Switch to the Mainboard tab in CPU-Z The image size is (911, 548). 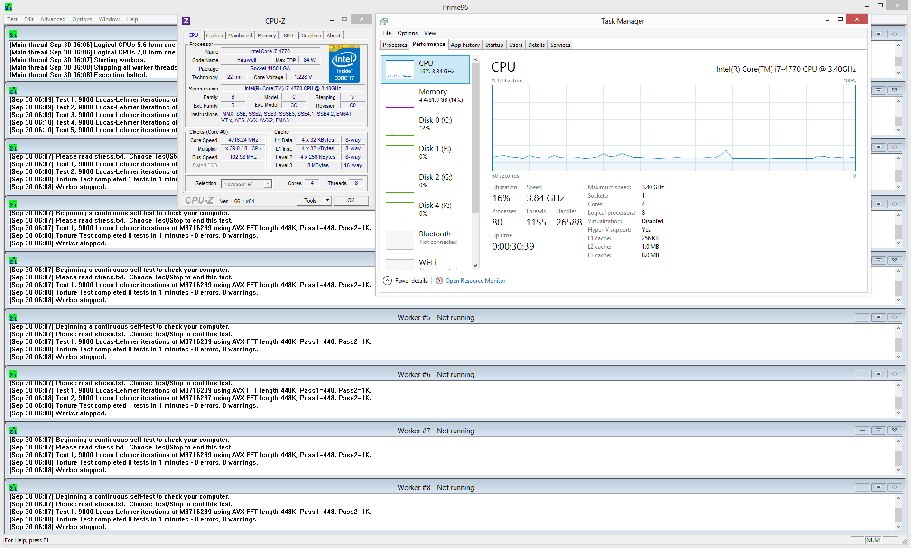240,36
